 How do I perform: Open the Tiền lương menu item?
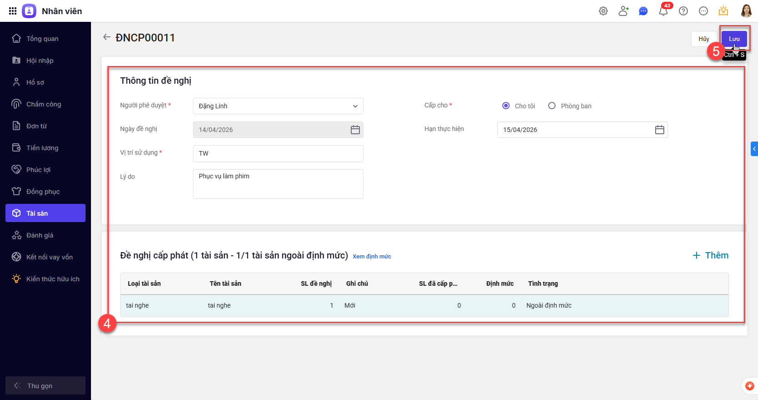click(x=42, y=148)
